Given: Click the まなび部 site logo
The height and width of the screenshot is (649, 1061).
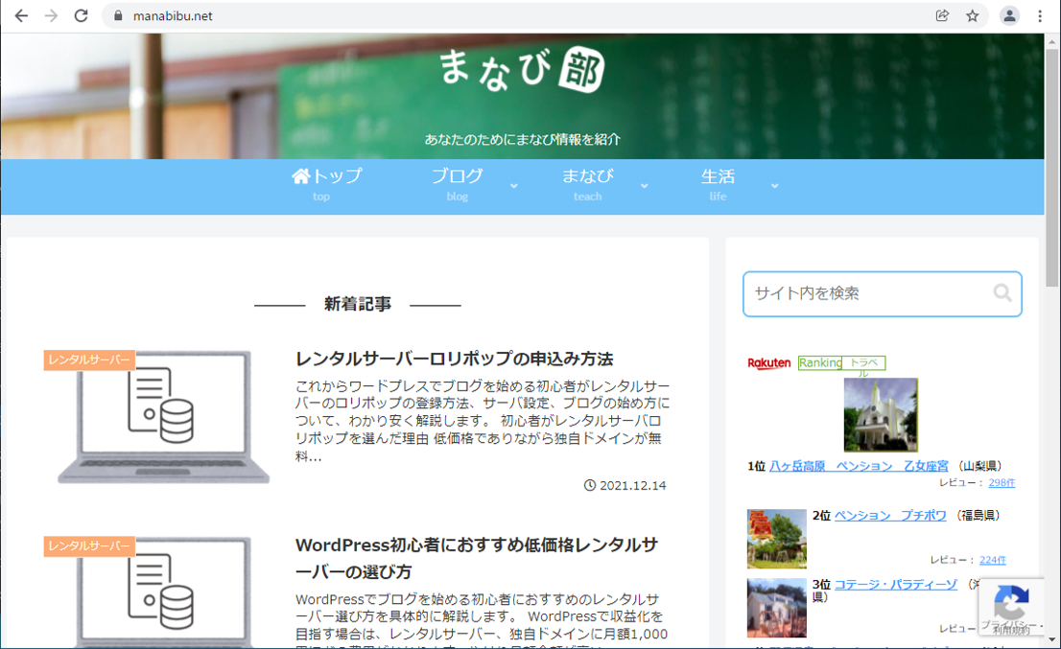Looking at the screenshot, I should (522, 71).
